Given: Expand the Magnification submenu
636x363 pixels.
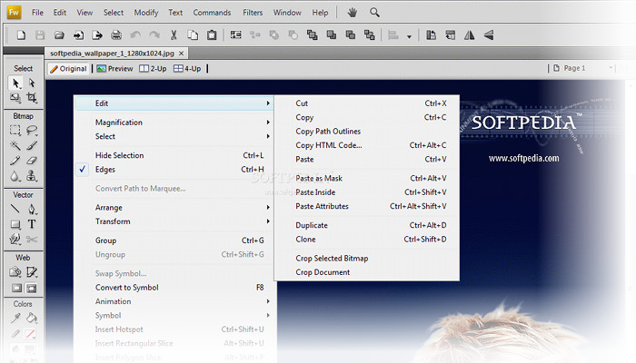Looking at the screenshot, I should click(175, 123).
